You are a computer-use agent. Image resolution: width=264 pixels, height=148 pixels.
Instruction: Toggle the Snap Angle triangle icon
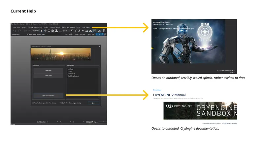pyautogui.click(x=100, y=31)
